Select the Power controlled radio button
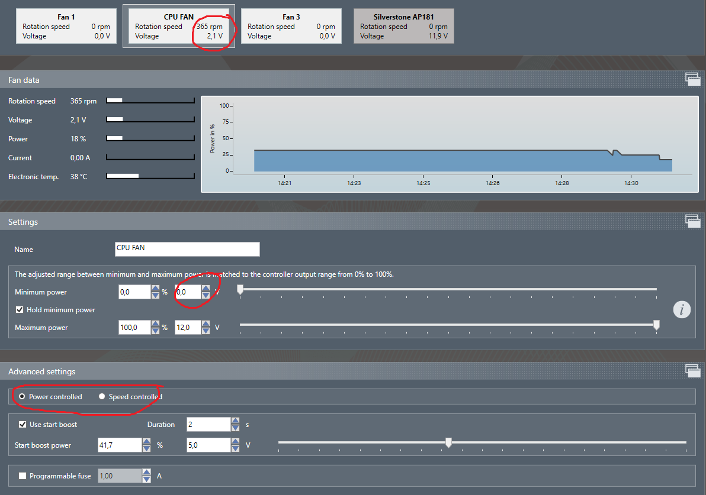 [23, 397]
